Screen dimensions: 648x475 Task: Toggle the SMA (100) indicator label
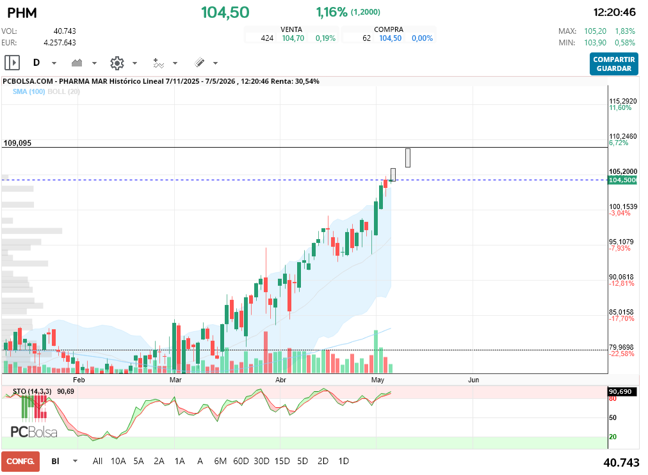point(29,91)
